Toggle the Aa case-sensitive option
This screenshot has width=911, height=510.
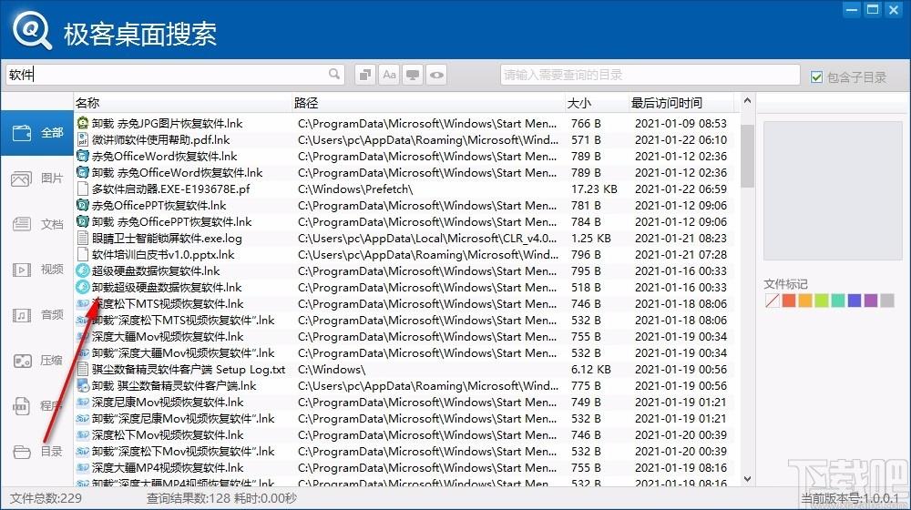tap(389, 75)
